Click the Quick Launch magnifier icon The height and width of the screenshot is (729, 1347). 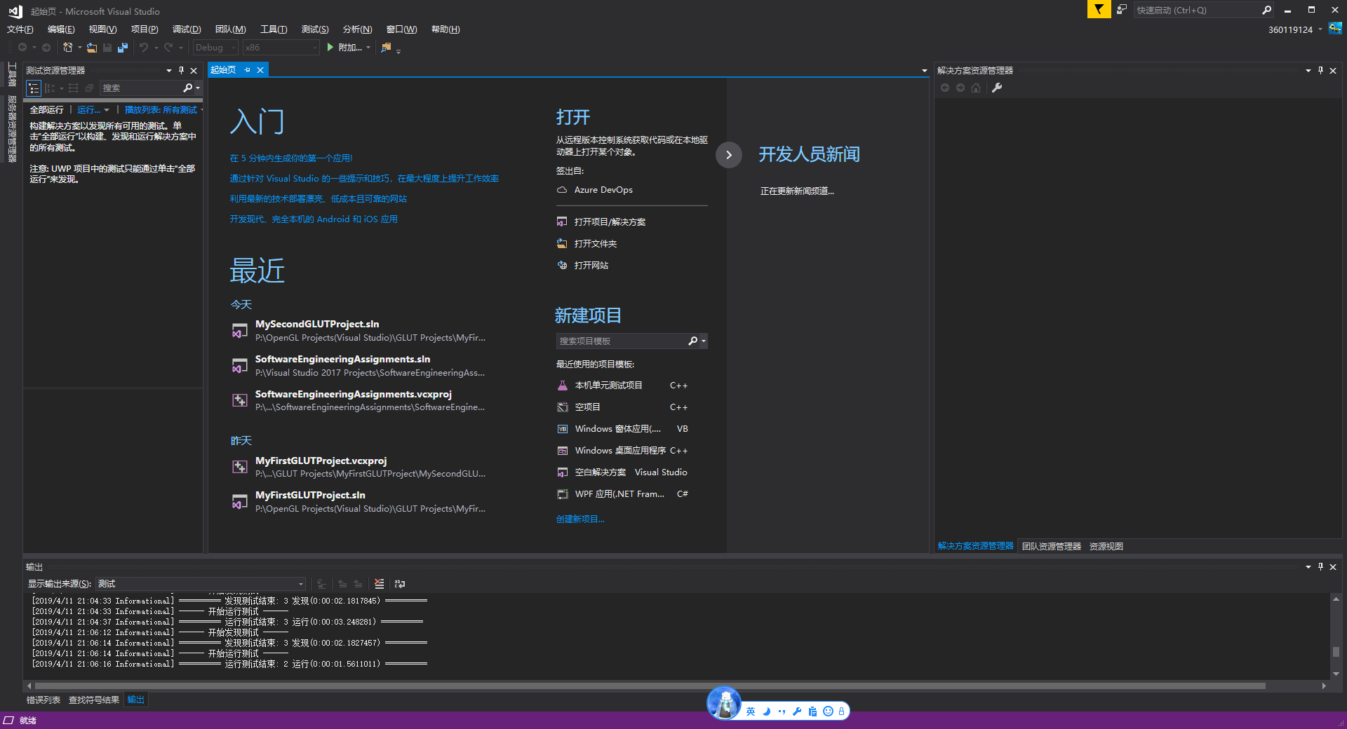(x=1266, y=10)
